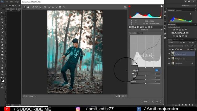Add a Curves adjustment

[180, 30]
